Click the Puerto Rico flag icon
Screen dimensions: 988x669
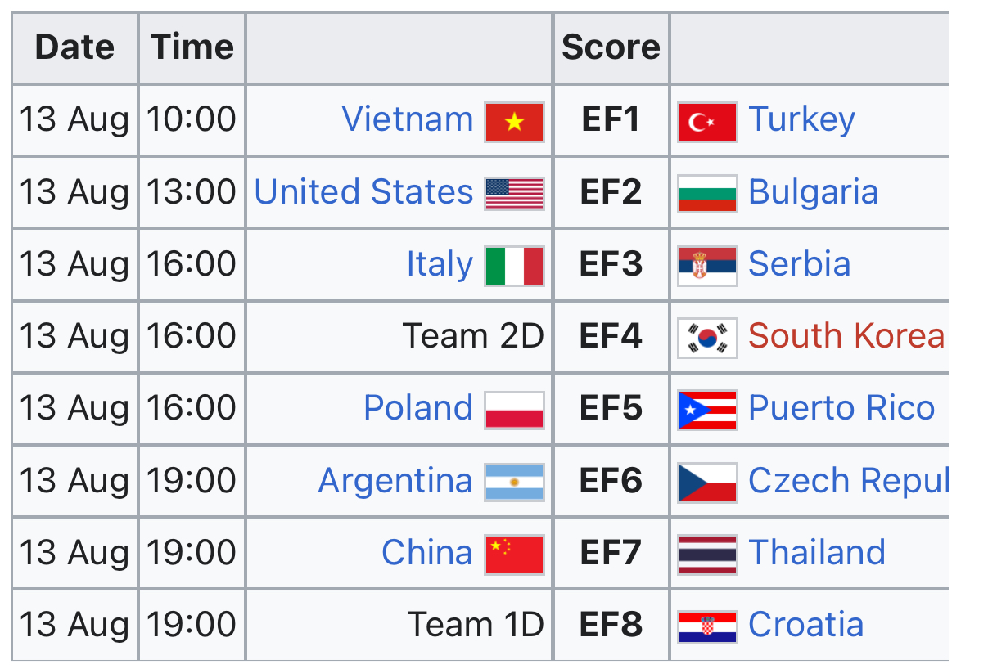(708, 410)
